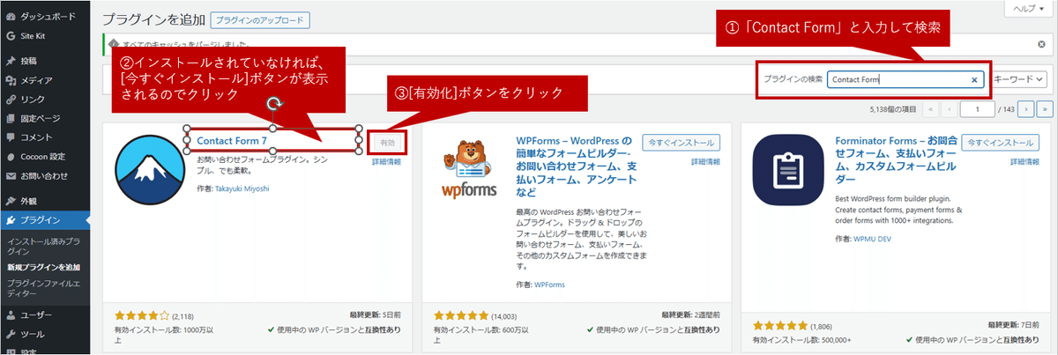Click the 5,138個の項目 item count
Viewport: 1058px width, 355px height.
(892, 109)
